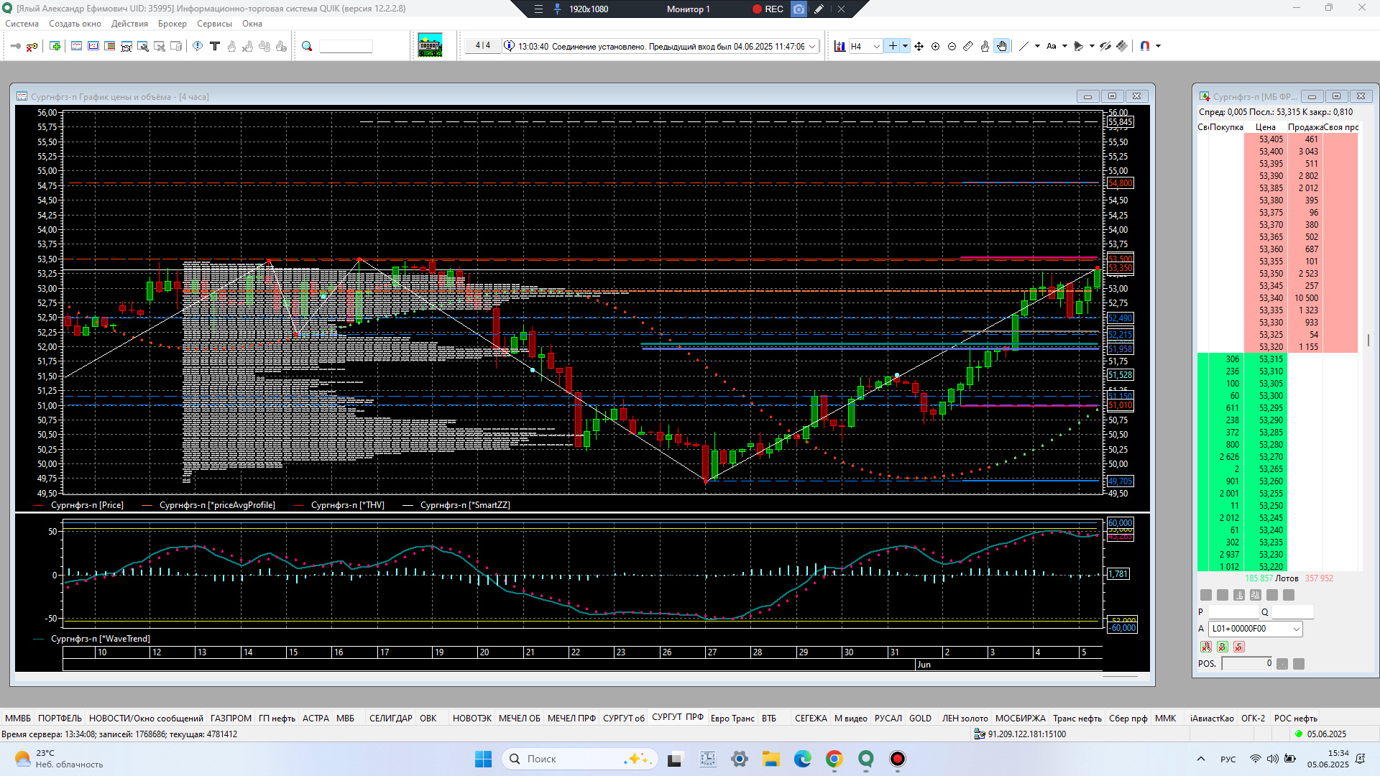Open the Брокер menu
Viewport: 1380px width, 776px height.
(172, 24)
